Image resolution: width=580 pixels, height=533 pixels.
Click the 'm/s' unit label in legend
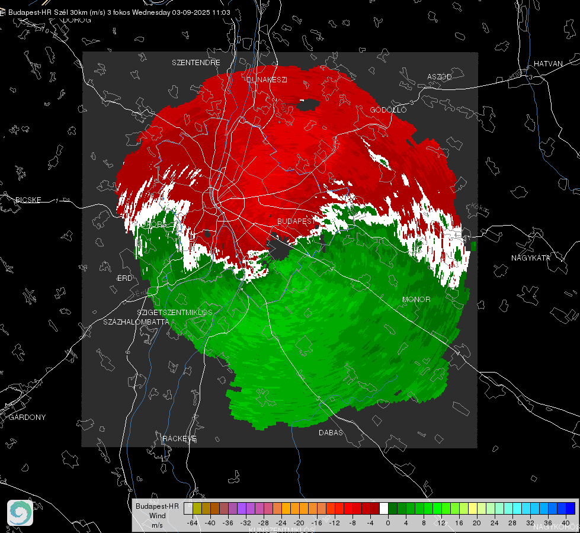click(157, 525)
